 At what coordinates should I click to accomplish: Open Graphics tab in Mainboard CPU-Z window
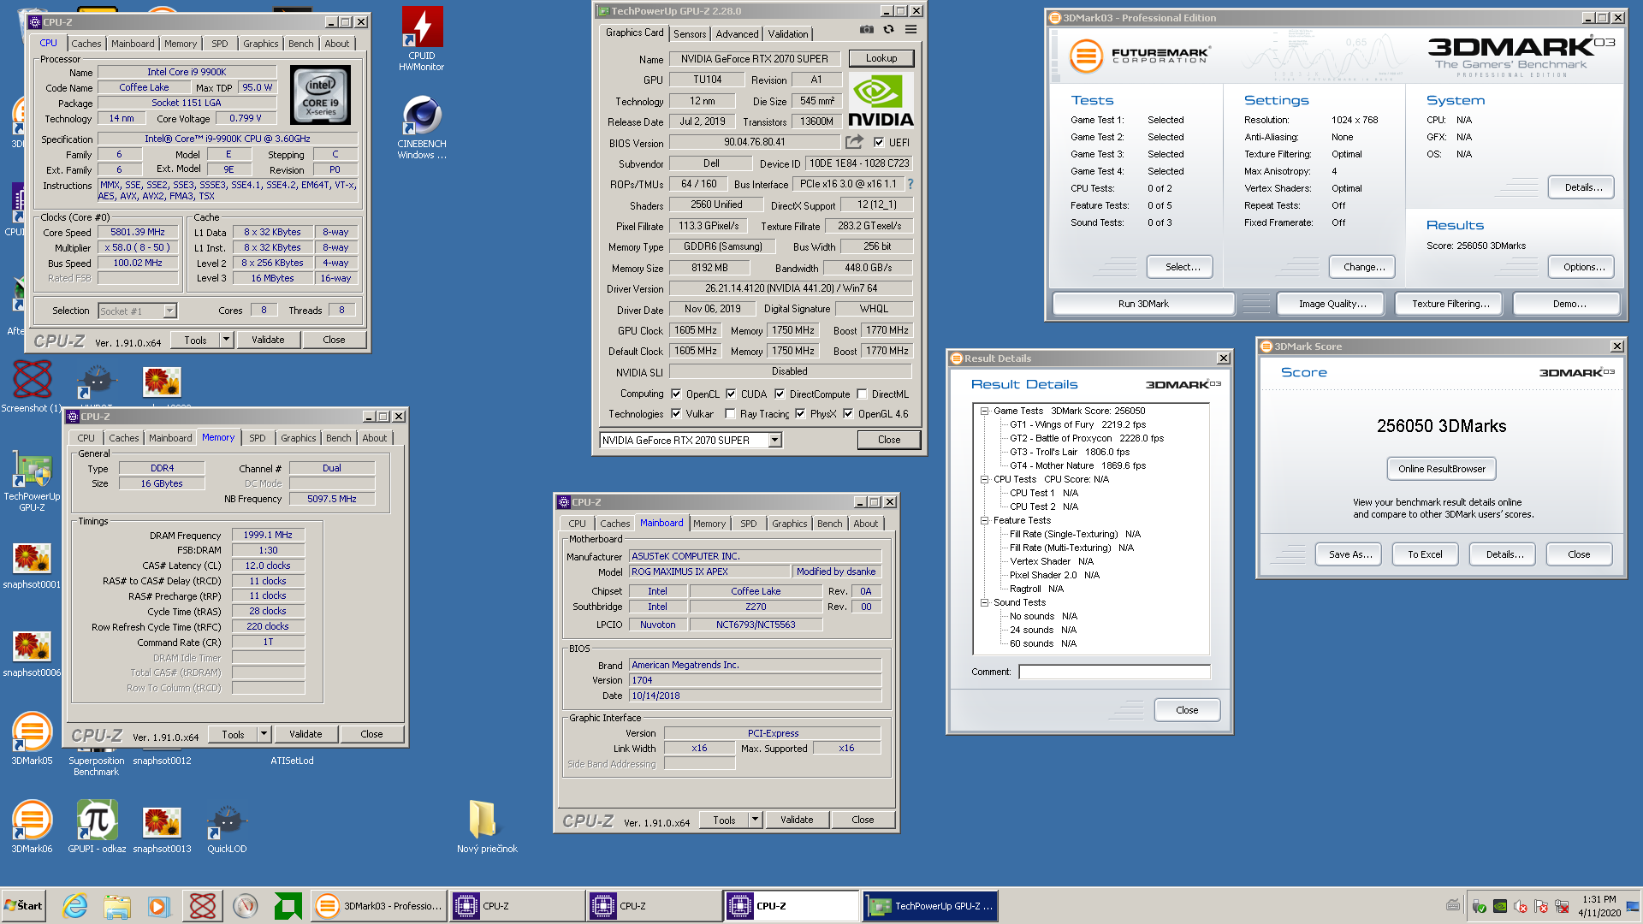click(789, 524)
